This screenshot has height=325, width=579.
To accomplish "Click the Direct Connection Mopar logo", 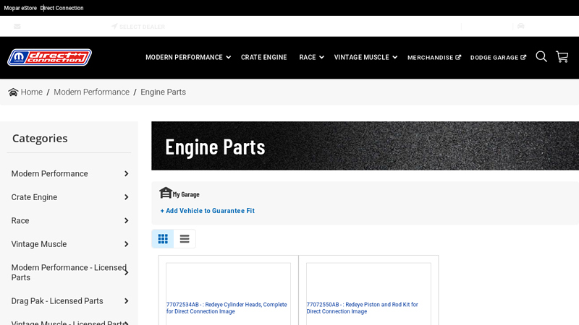I will 49,58.
